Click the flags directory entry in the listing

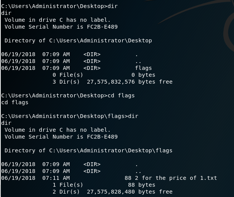click(143, 68)
